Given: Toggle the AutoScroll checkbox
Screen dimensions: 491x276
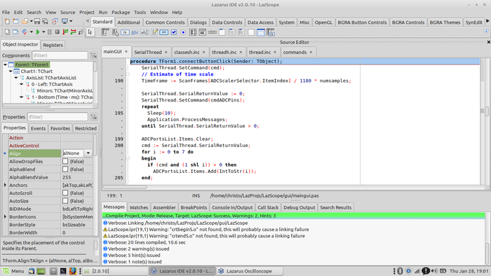Looking at the screenshot, I should coord(65,193).
